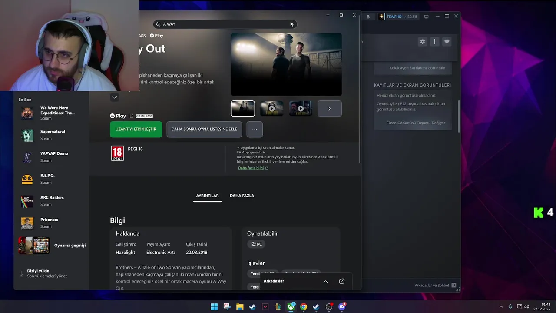
Task: Open Steam notifications bell
Action: [368, 17]
